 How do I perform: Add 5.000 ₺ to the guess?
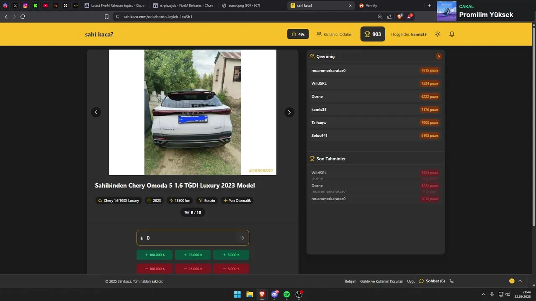click(231, 255)
